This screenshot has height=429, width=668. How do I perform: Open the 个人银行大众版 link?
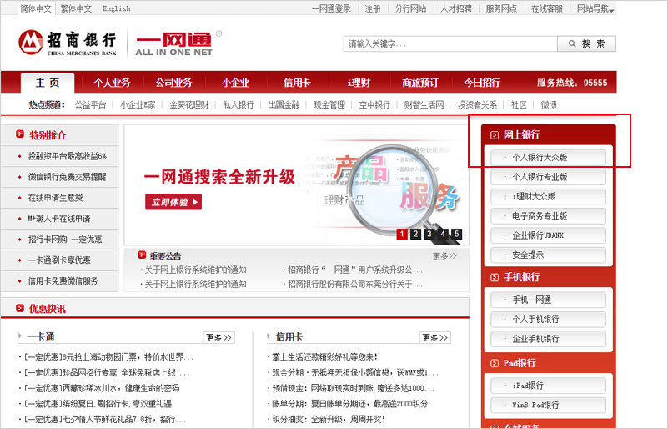[548, 156]
